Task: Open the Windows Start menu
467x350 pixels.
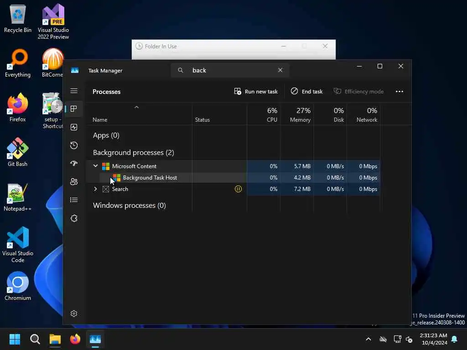Action: click(x=15, y=339)
